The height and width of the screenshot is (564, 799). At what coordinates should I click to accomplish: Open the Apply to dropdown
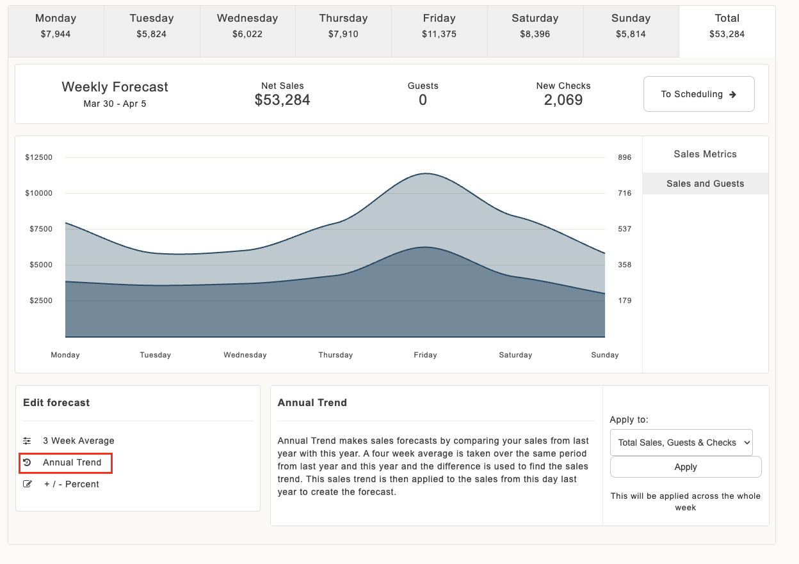point(681,443)
